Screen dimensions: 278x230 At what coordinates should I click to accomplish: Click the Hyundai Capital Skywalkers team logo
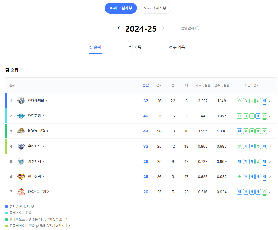(x=21, y=101)
